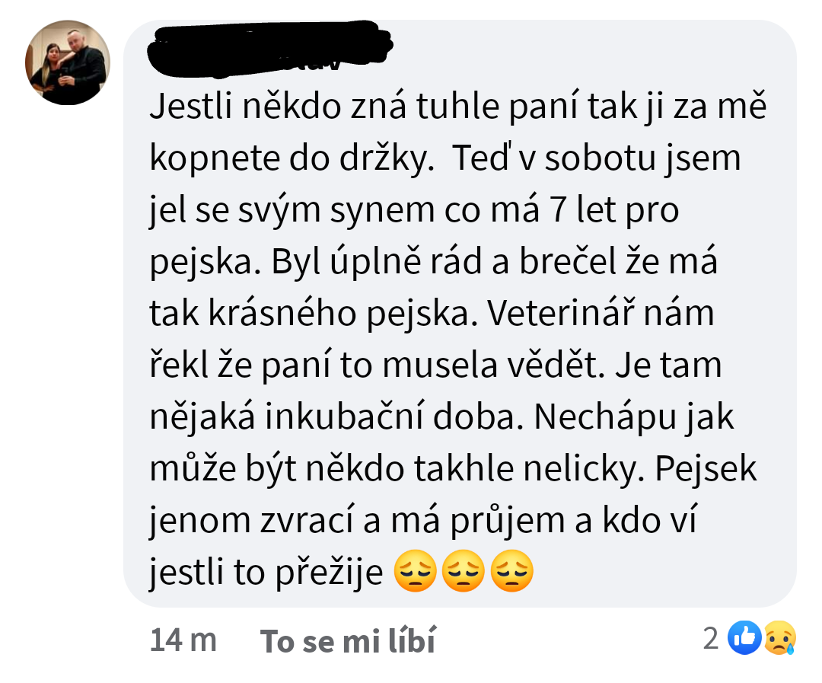Click the first pensive face emoji

pyautogui.click(x=415, y=571)
